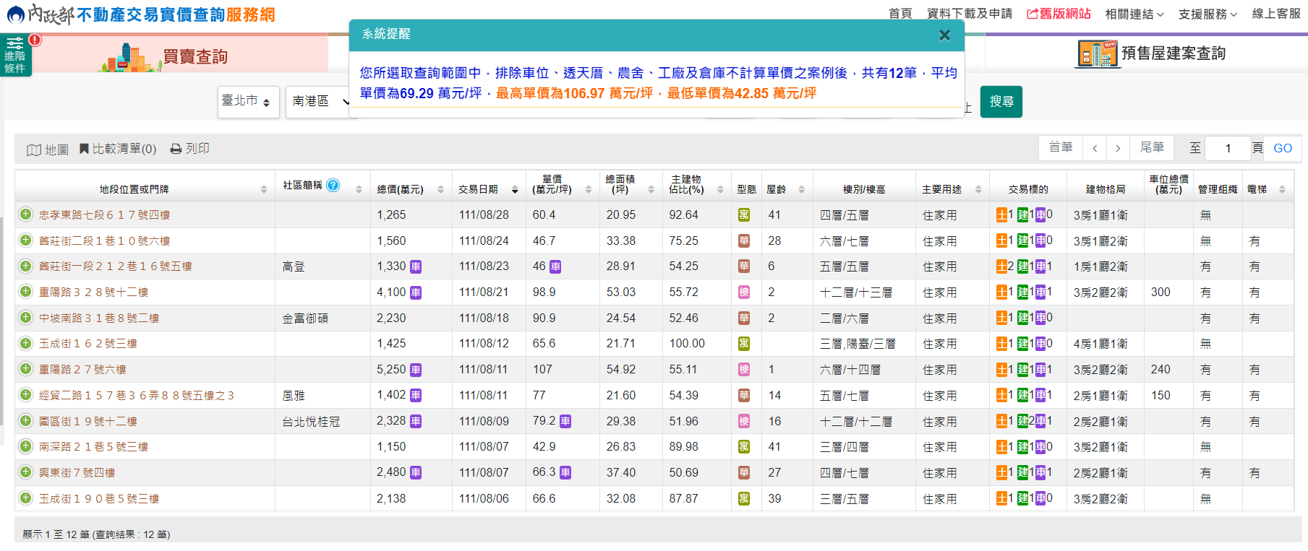The height and width of the screenshot is (551, 1308).
Task: Sort by 交易日期 column
Action: coord(515,189)
